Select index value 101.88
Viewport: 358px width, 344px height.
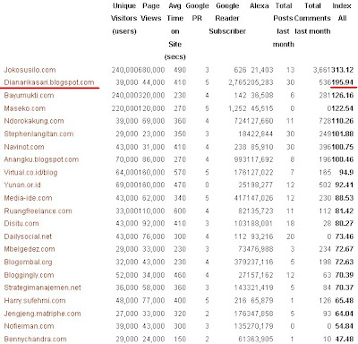point(342,133)
